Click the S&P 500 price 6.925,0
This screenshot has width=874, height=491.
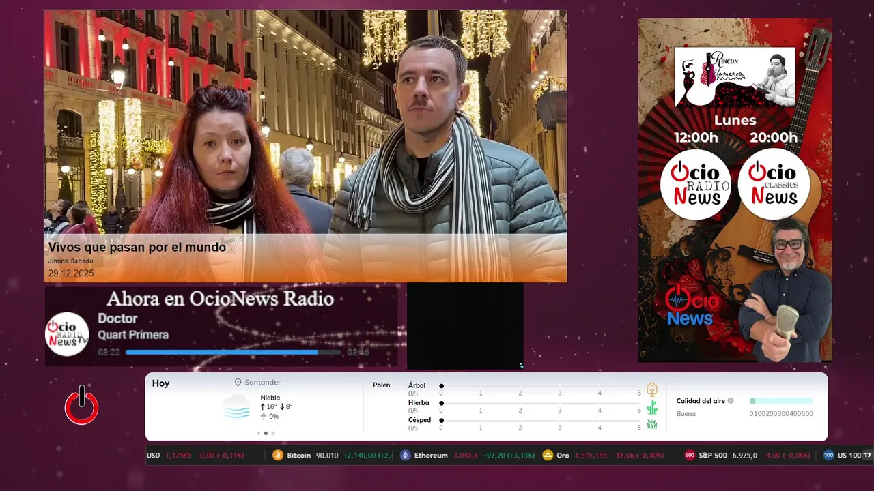[745, 456]
